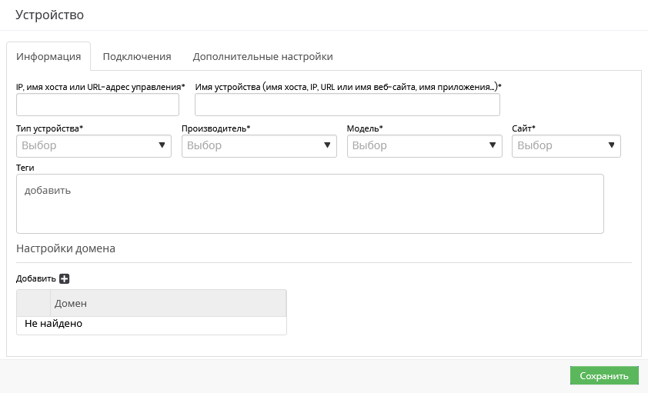Focus the IP or management URL field
Viewport: 648px width, 393px height.
(98, 105)
